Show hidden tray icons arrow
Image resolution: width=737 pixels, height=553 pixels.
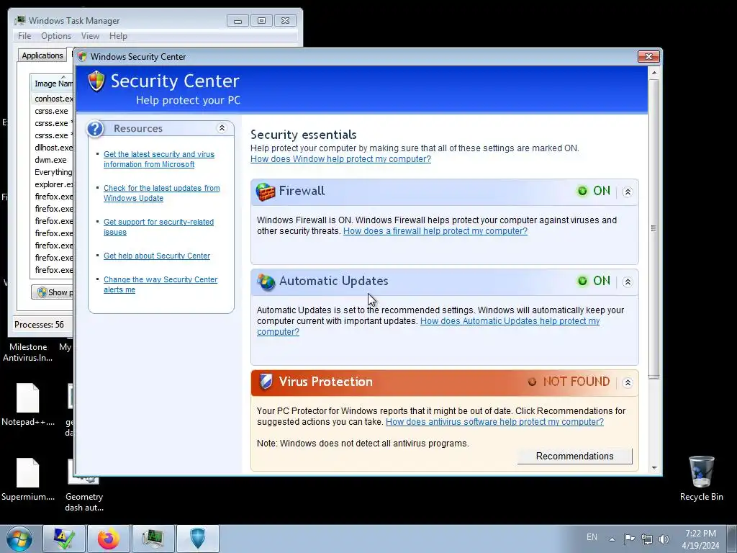(x=612, y=539)
